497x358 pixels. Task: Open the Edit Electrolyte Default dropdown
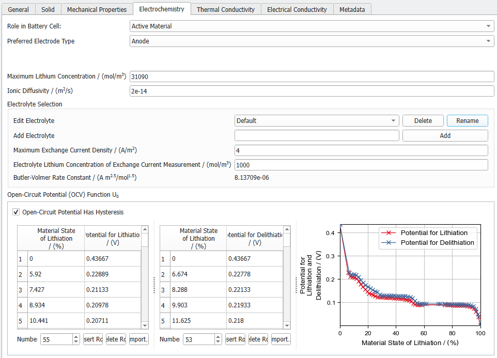(317, 121)
